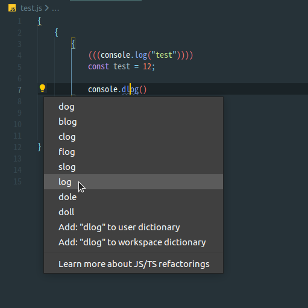308x308 pixels.
Task: Click 'console' on line 7
Action: click(102, 90)
